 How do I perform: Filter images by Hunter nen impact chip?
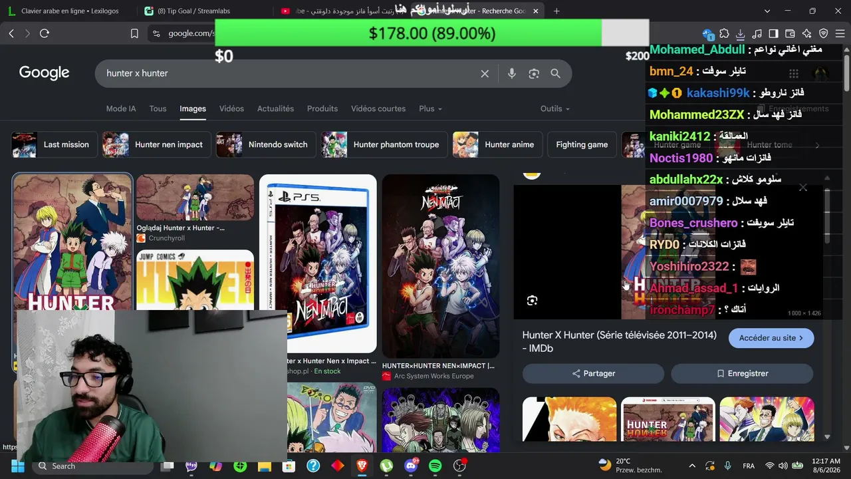(157, 144)
